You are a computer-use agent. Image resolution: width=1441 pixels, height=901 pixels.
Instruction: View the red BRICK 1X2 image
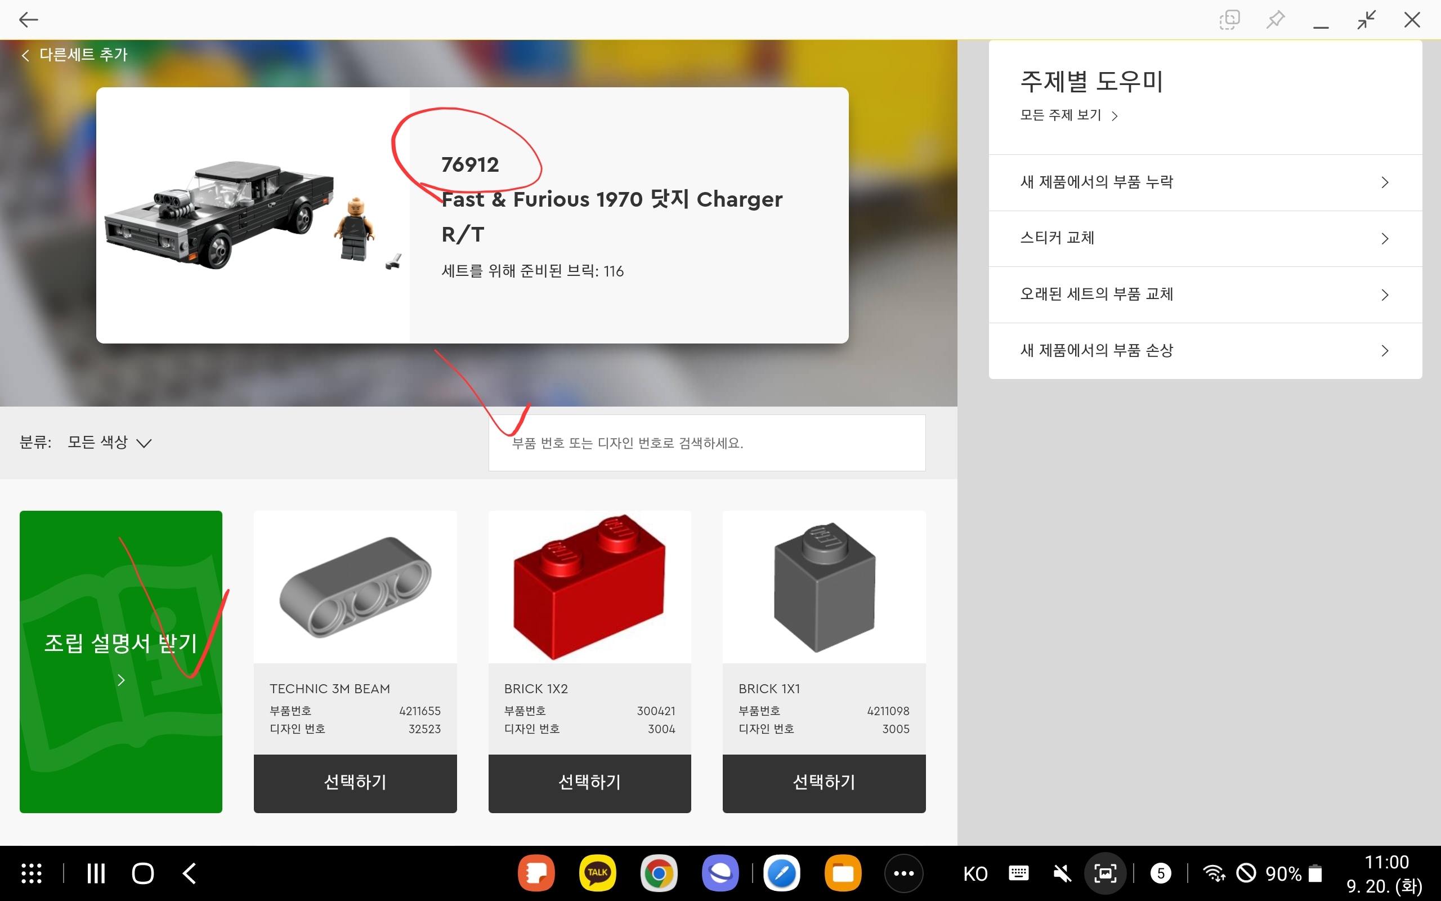589,587
